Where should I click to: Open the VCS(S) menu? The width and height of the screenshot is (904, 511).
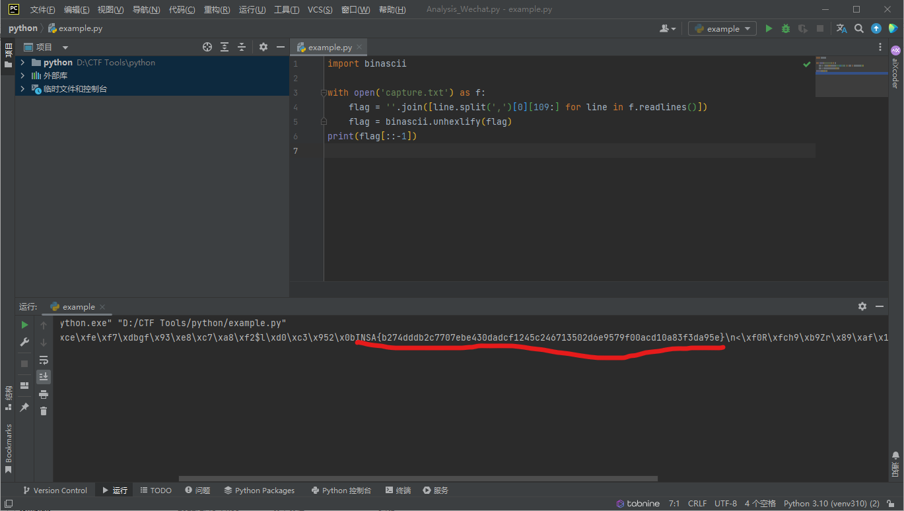320,9
